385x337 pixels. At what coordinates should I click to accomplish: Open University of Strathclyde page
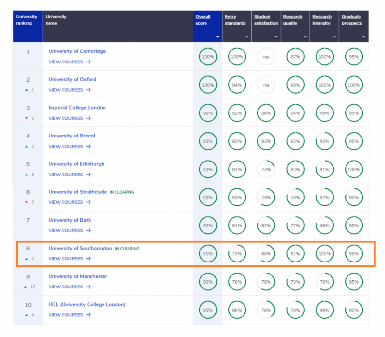pyautogui.click(x=77, y=192)
